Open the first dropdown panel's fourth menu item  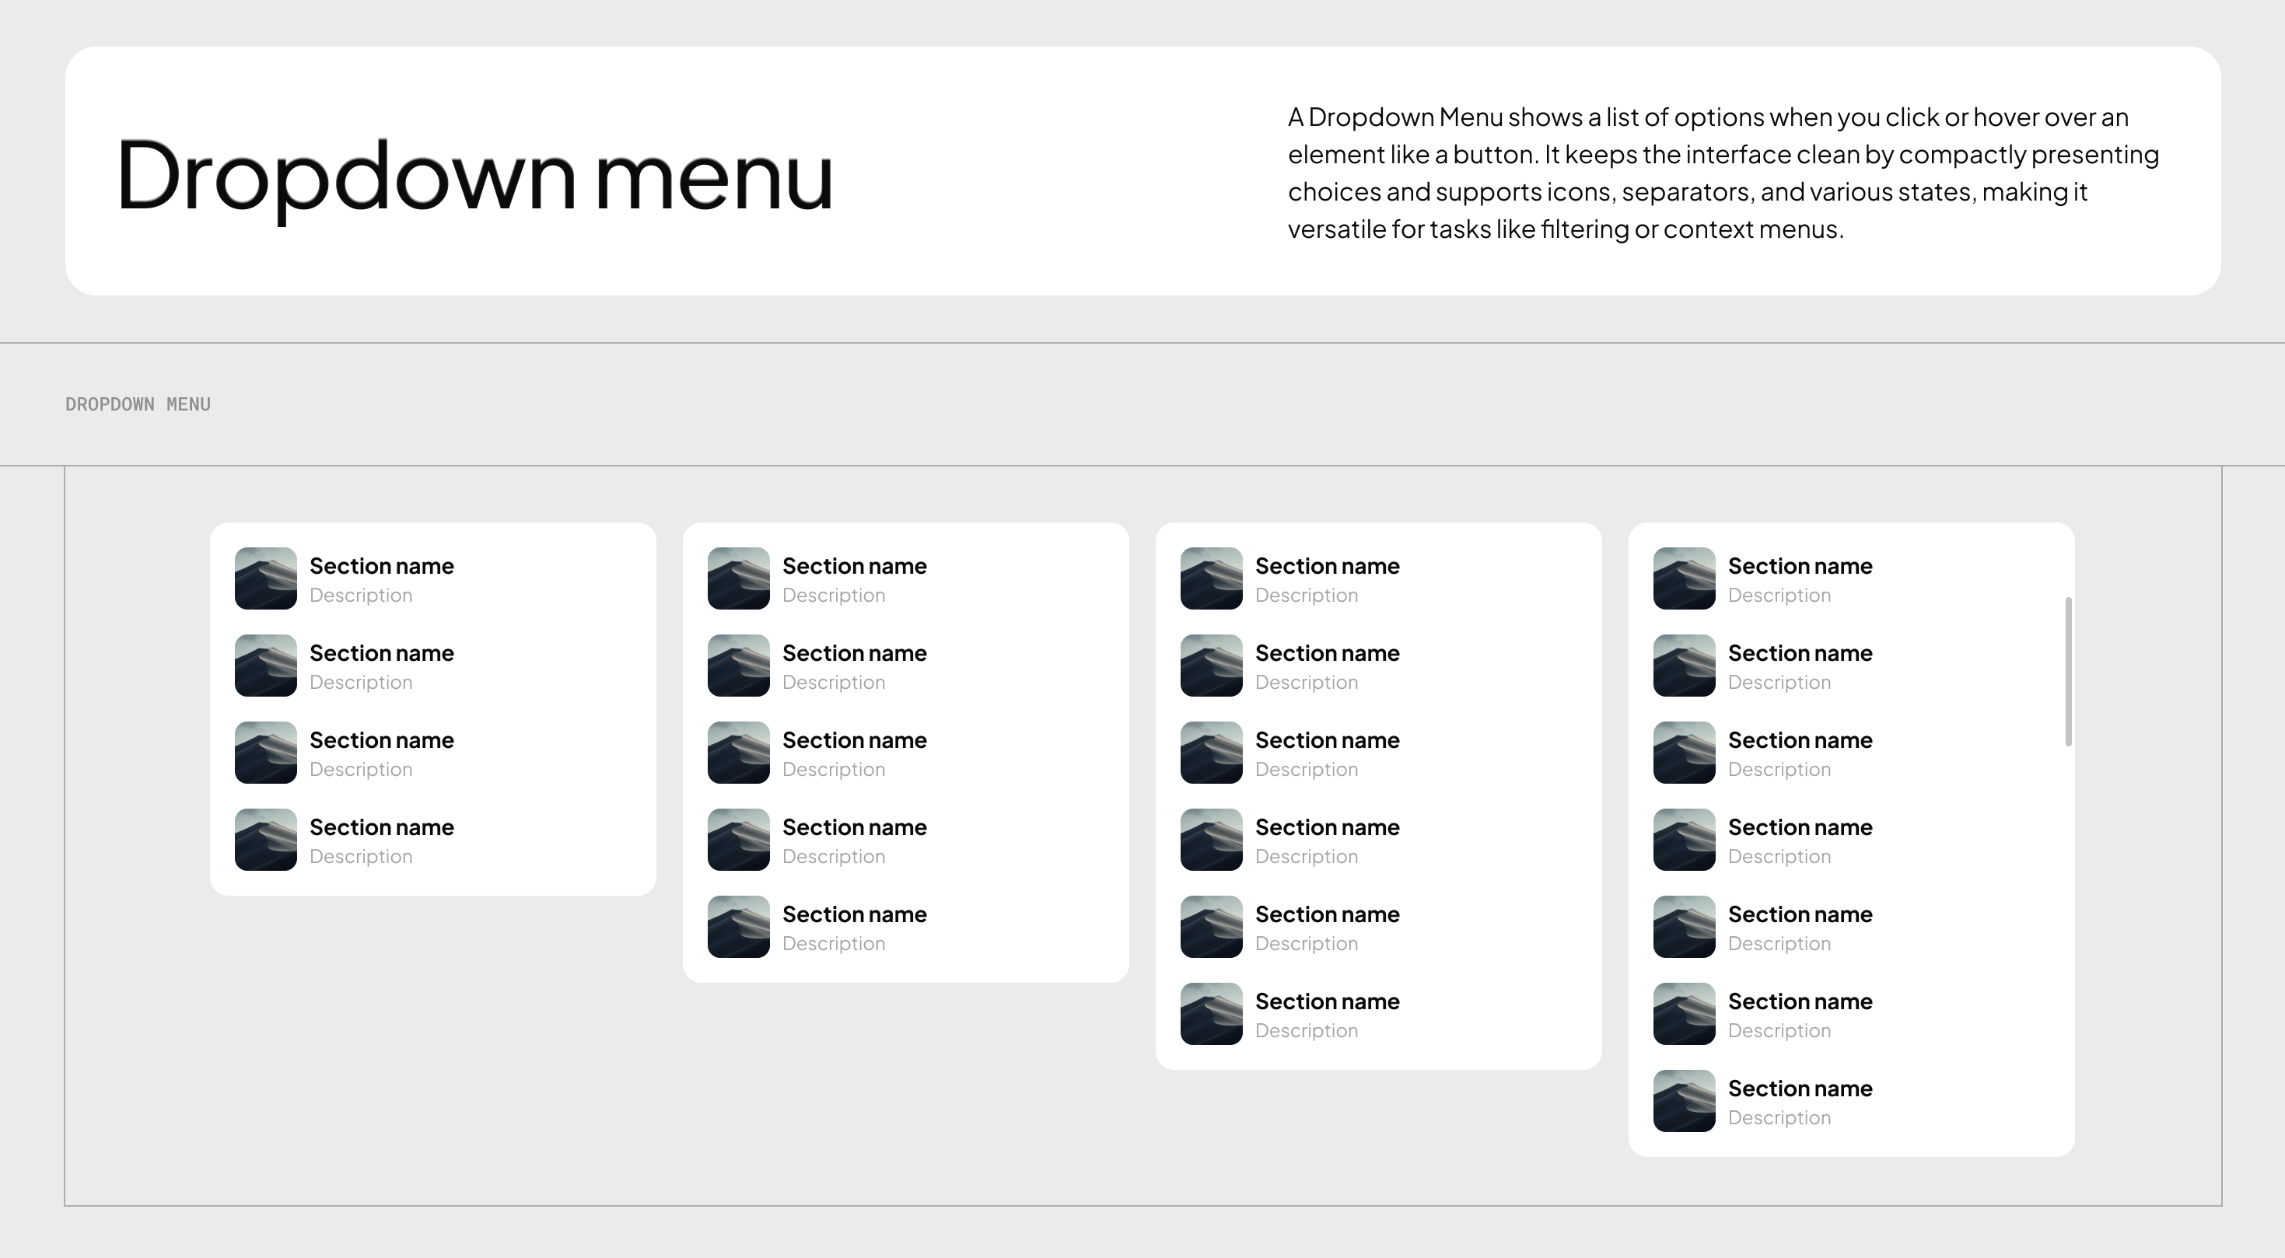pos(381,826)
